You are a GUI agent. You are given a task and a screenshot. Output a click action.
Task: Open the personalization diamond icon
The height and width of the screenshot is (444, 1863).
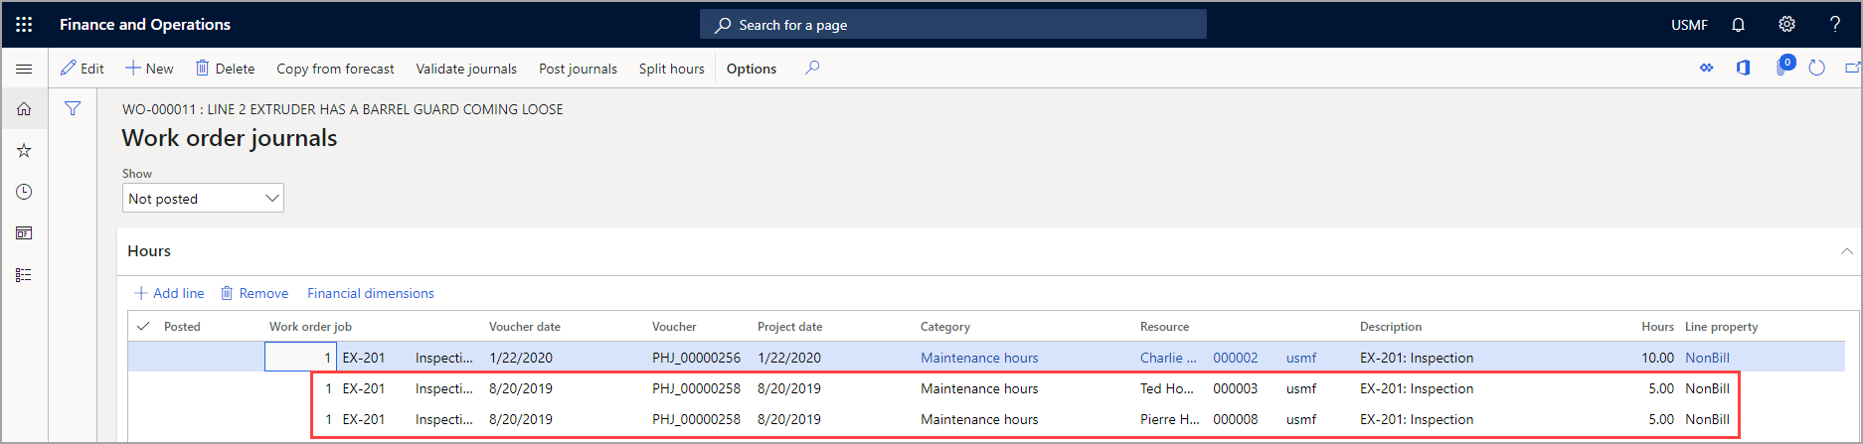1707,68
